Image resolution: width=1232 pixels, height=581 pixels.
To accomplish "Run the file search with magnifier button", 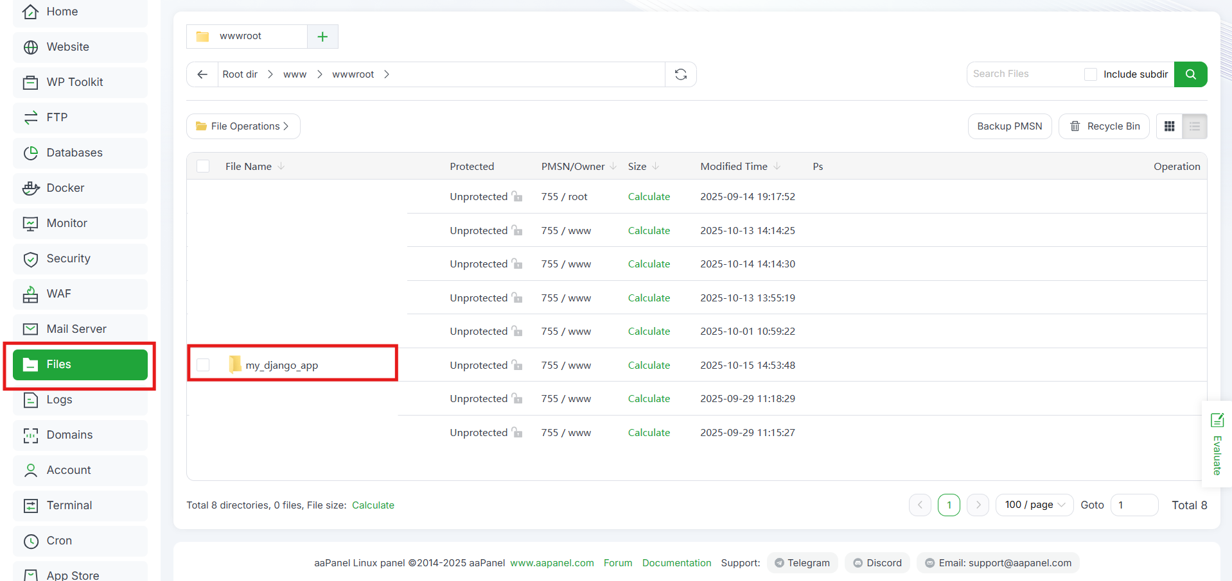I will click(1190, 74).
